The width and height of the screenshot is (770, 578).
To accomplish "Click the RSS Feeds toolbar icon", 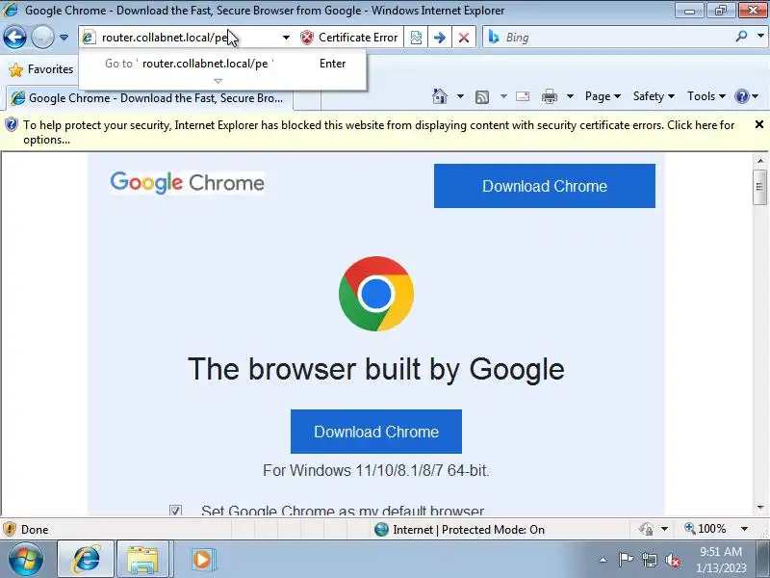I will 482,97.
